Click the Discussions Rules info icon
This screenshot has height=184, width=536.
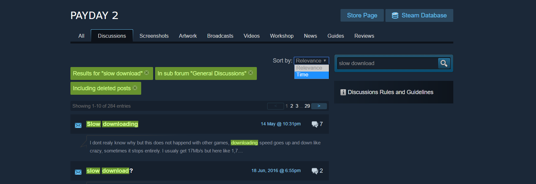point(343,92)
